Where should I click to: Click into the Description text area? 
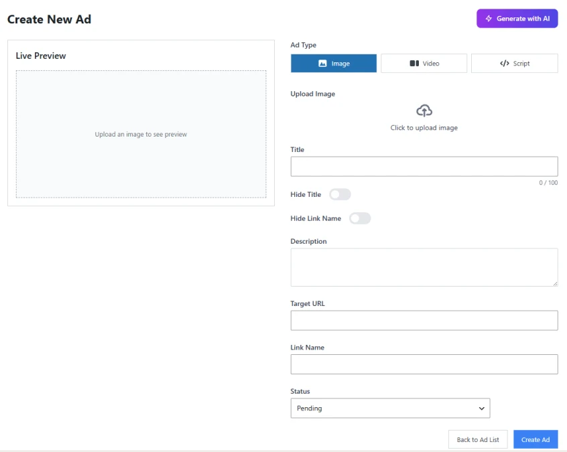(x=424, y=267)
